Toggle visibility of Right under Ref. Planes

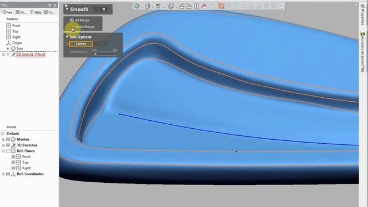click(13, 168)
